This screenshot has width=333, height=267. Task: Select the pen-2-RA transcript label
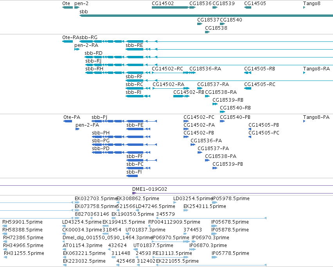pyautogui.click(x=86, y=45)
